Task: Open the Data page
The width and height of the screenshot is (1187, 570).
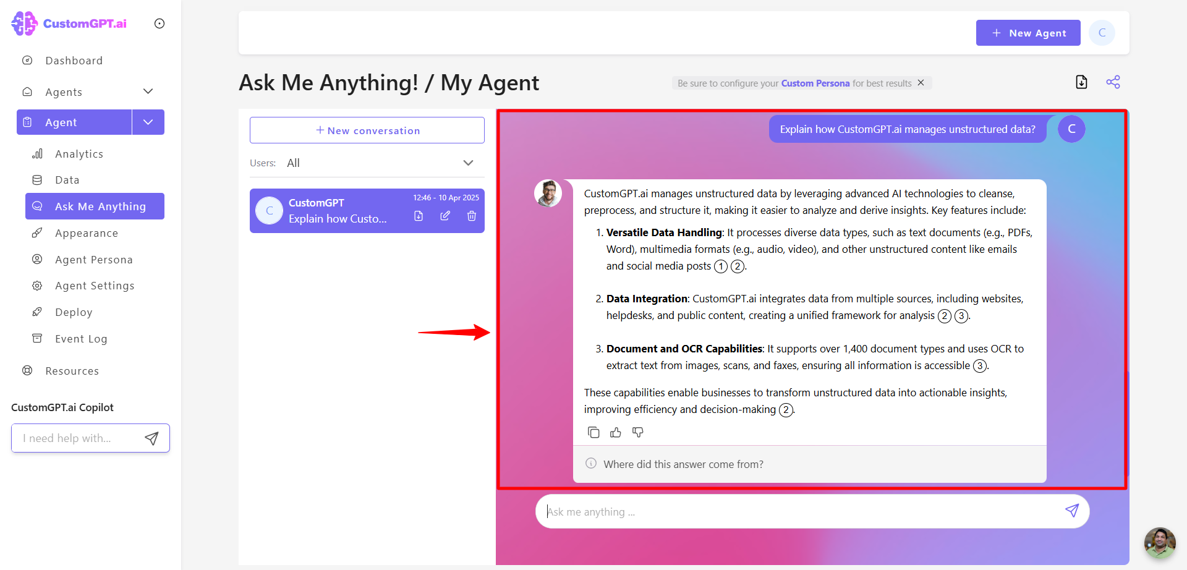Action: click(x=67, y=180)
